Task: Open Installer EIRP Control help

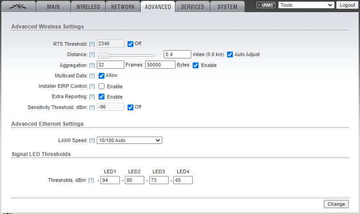Action: click(x=92, y=86)
